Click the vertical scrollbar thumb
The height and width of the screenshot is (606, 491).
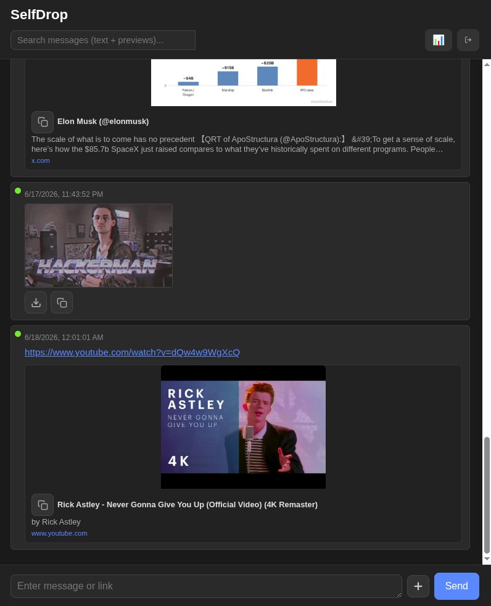click(x=487, y=495)
